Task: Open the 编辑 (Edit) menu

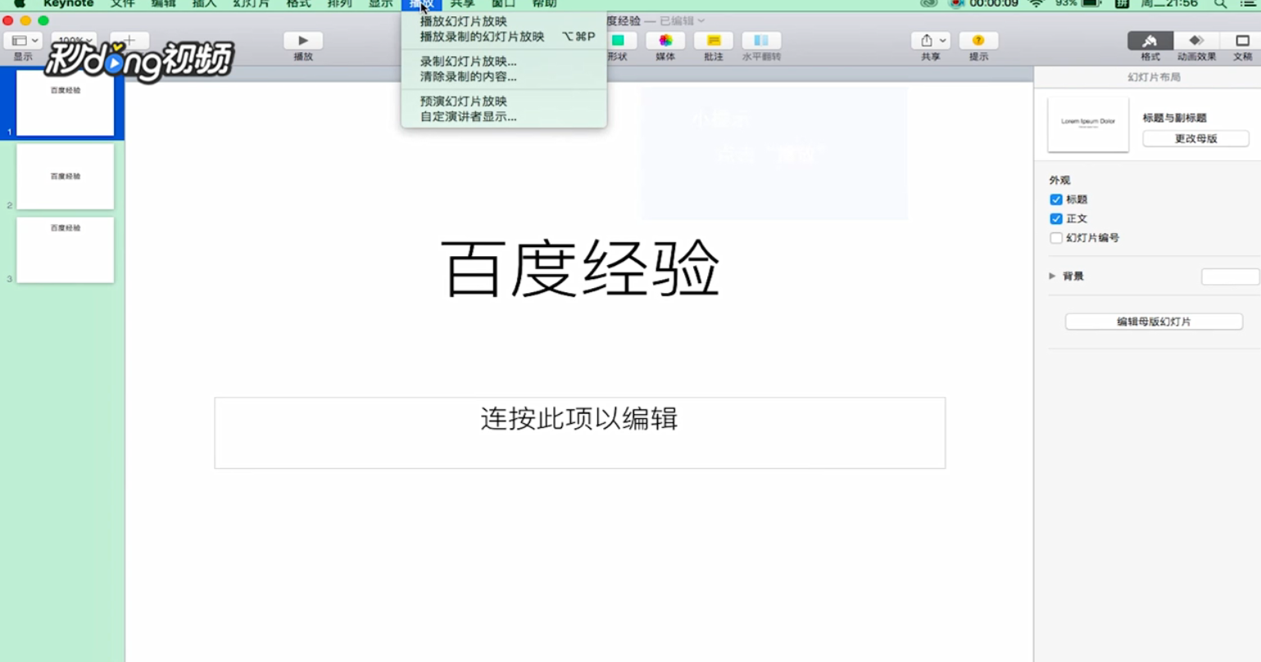Action: 163,4
